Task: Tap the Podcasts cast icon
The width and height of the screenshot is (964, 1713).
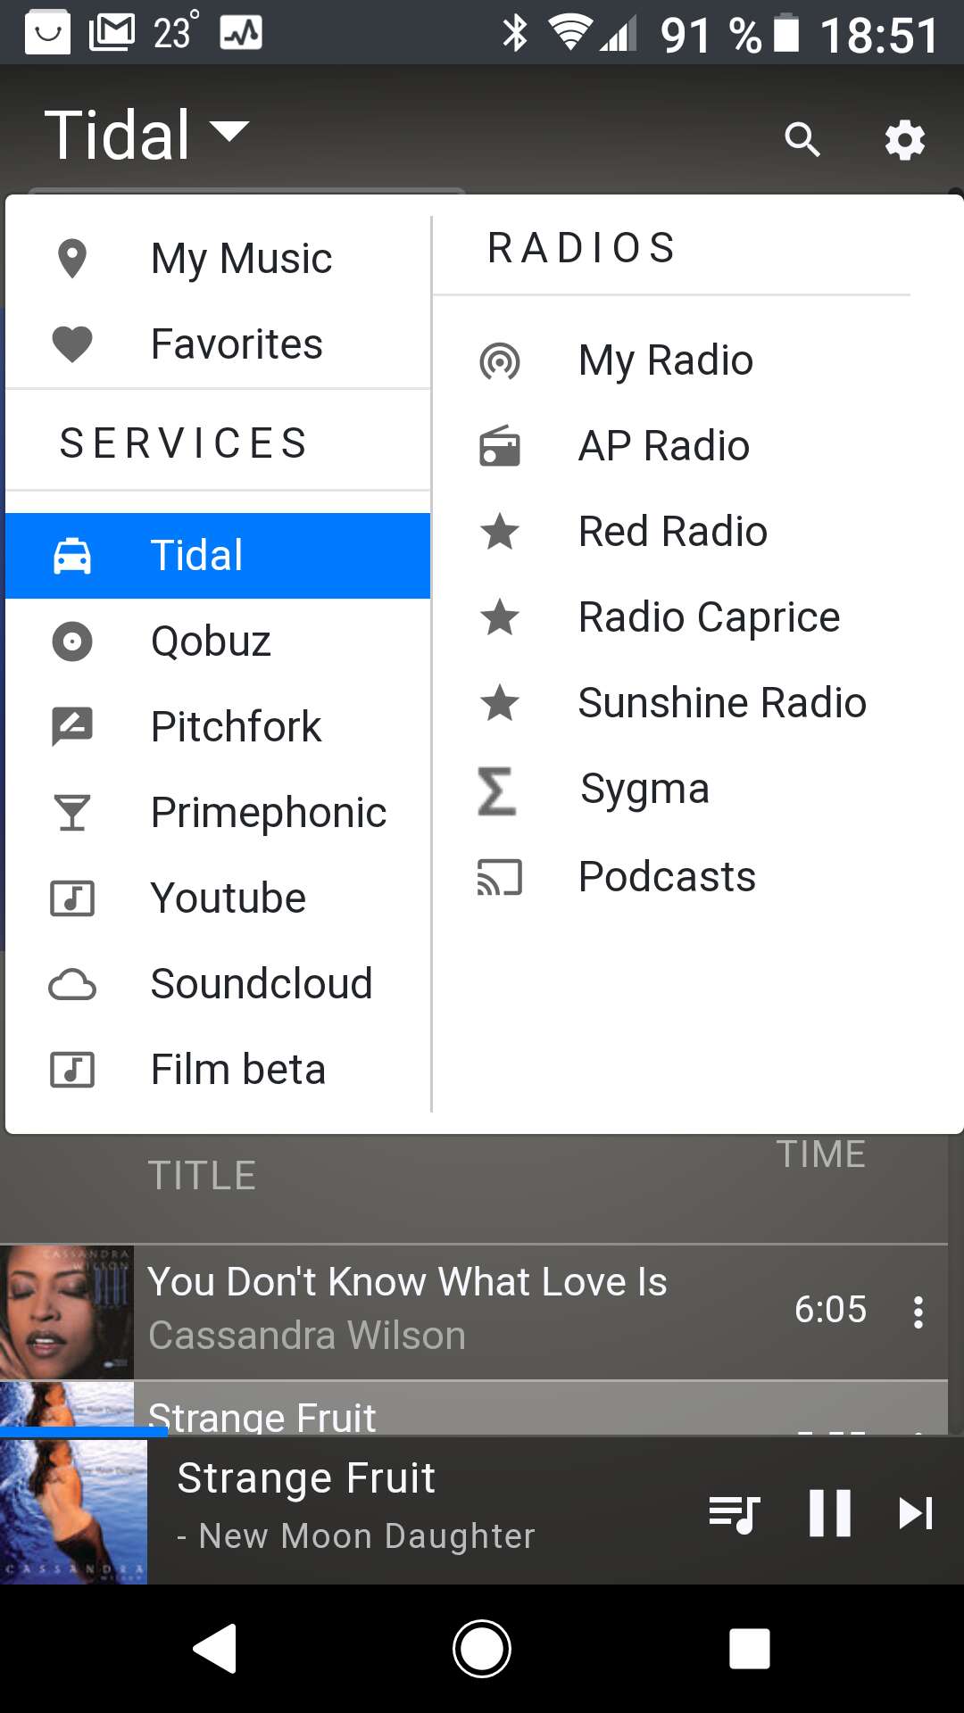Action: 500,877
